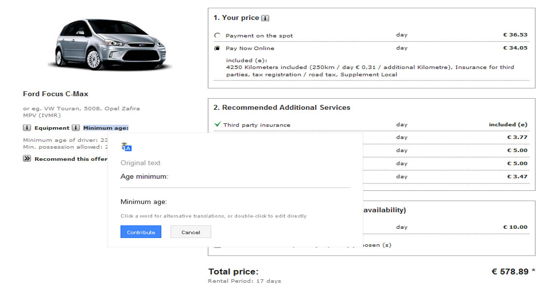Click the Contribute button

[x=141, y=232]
